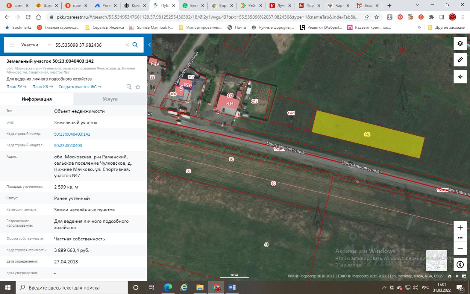The width and height of the screenshot is (470, 294).
Task: Click the locate-me crosshair button
Action: pos(460,77)
